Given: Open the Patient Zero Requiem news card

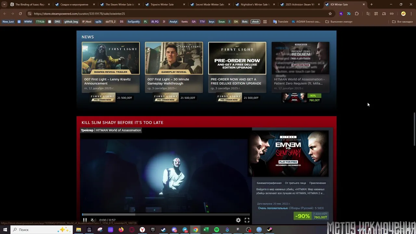Looking at the screenshot, I should point(300,68).
